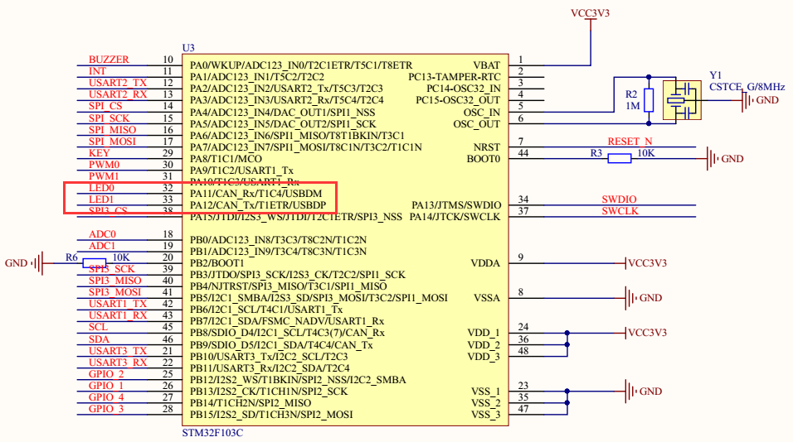
Task: Select the OSC_OUT pin name
Action: coord(477,124)
